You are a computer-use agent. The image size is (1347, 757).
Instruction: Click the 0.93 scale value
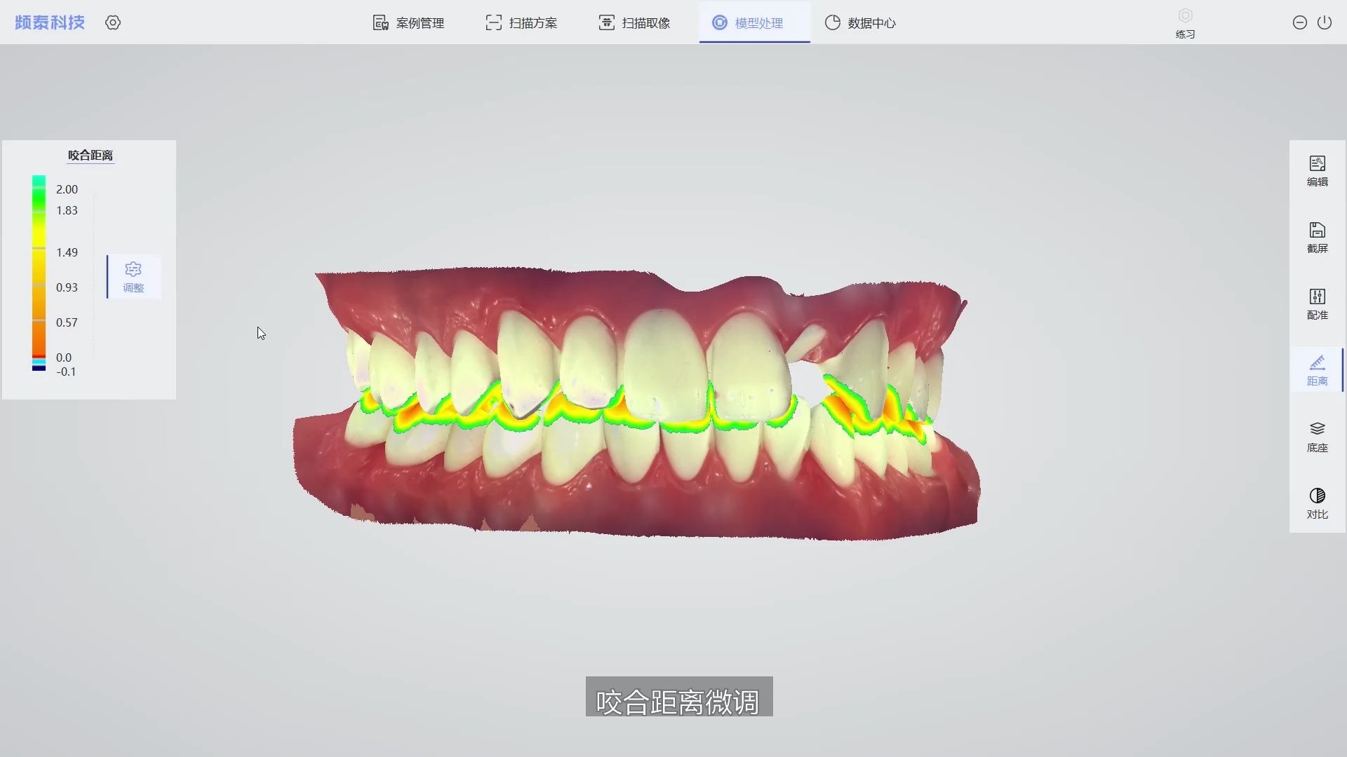pos(67,287)
